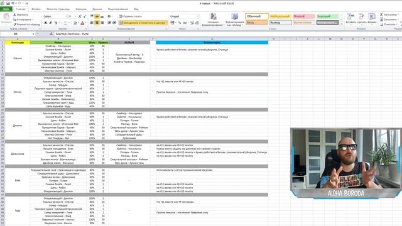Apply percent style
This screenshot has width=402, height=226.
[180, 23]
